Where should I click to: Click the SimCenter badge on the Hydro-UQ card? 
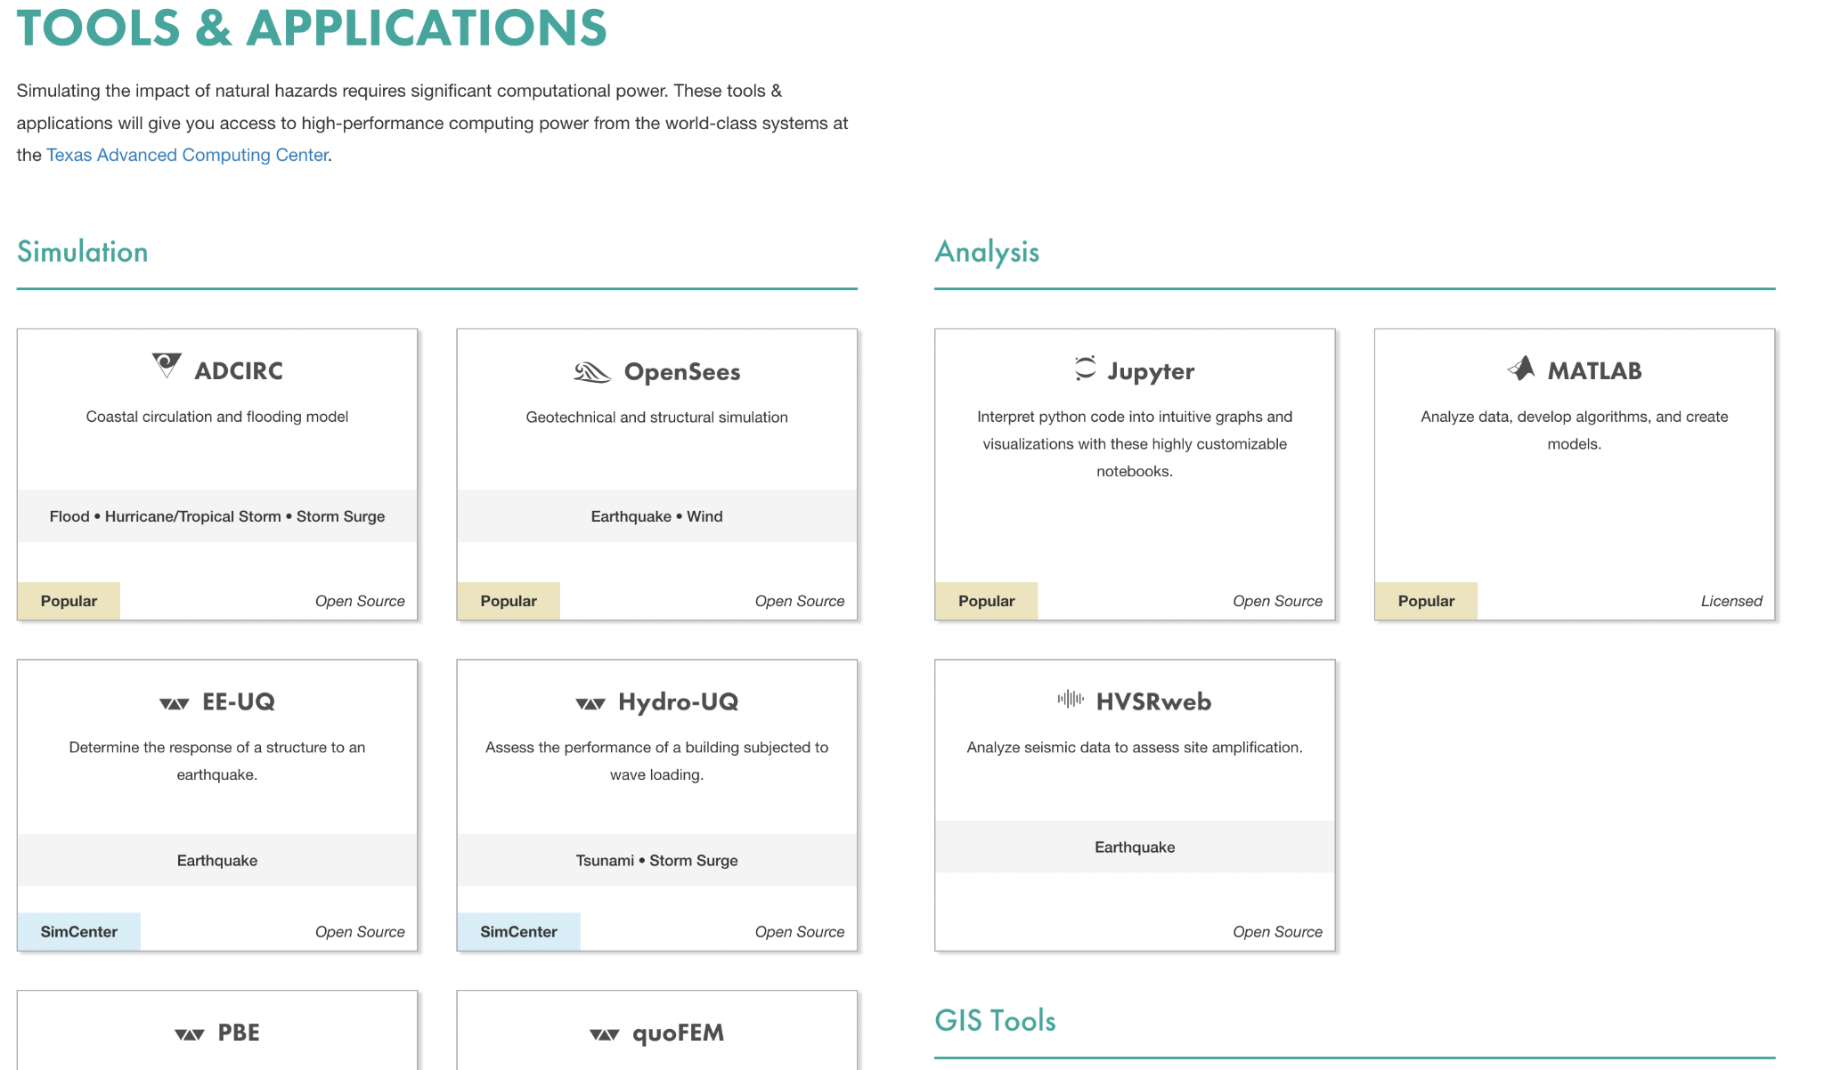518,931
